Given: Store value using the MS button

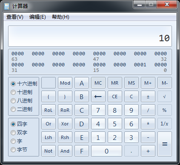Looking at the screenshot, I should point(131,83).
